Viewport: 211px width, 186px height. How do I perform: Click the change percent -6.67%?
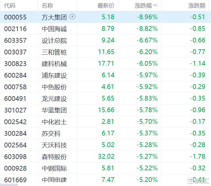coord(147,40)
